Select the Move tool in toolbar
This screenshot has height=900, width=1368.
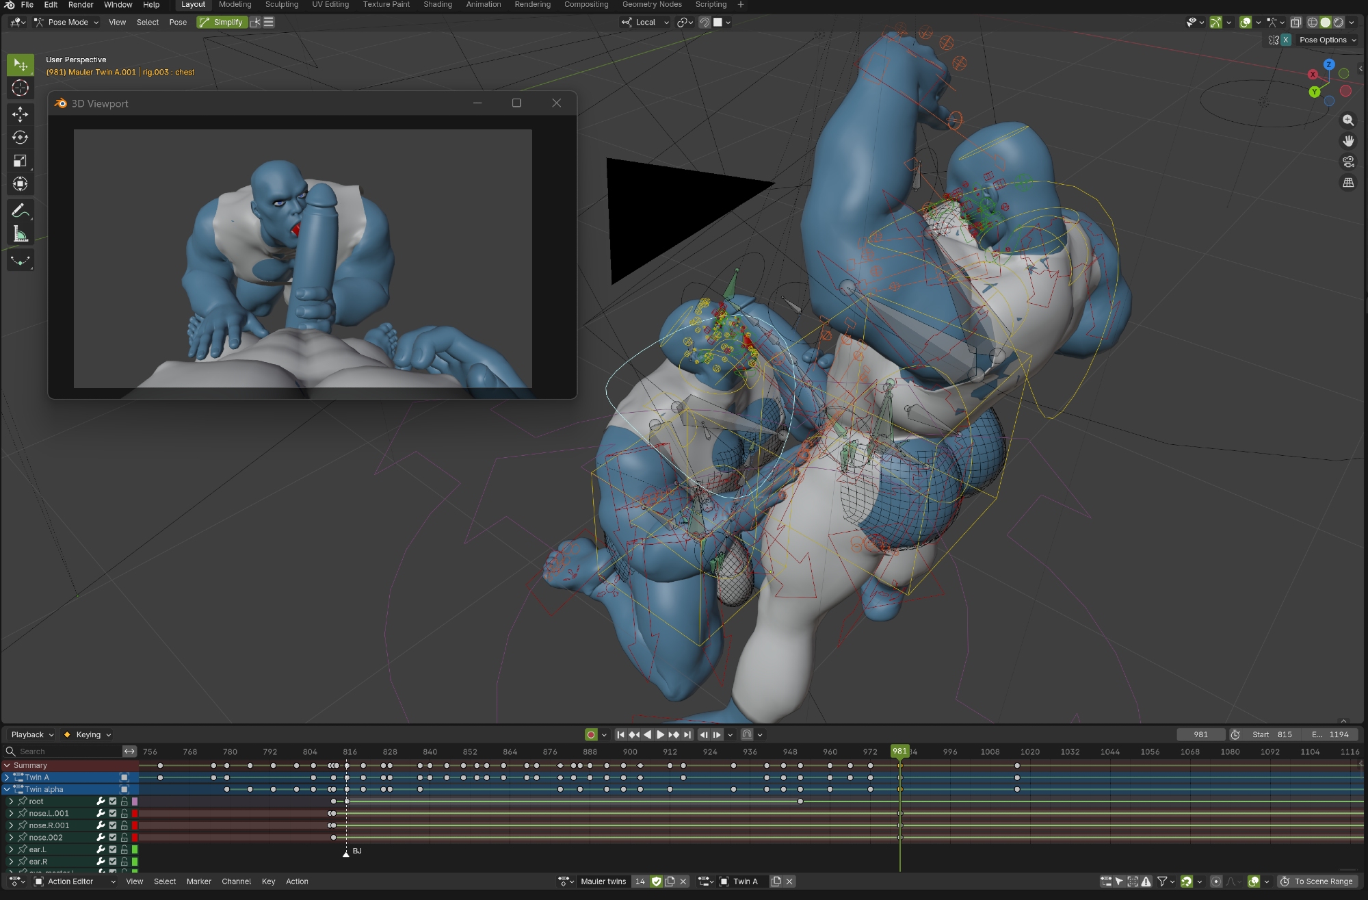[20, 114]
